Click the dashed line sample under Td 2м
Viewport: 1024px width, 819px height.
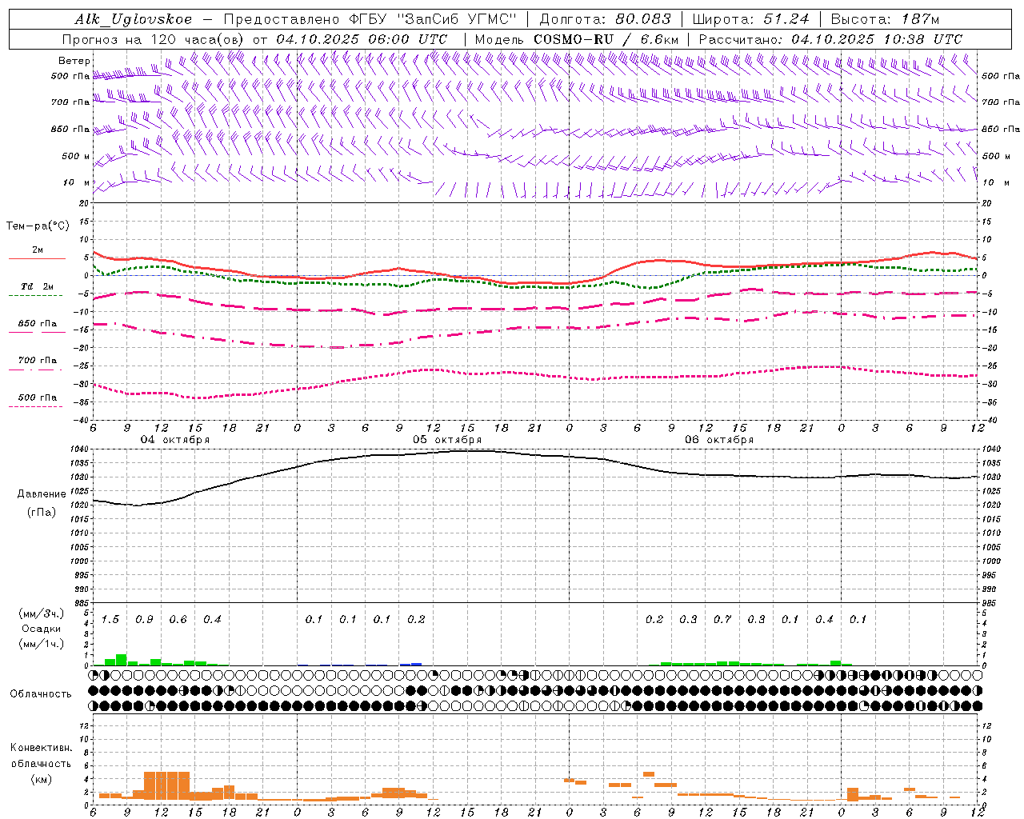point(35,295)
